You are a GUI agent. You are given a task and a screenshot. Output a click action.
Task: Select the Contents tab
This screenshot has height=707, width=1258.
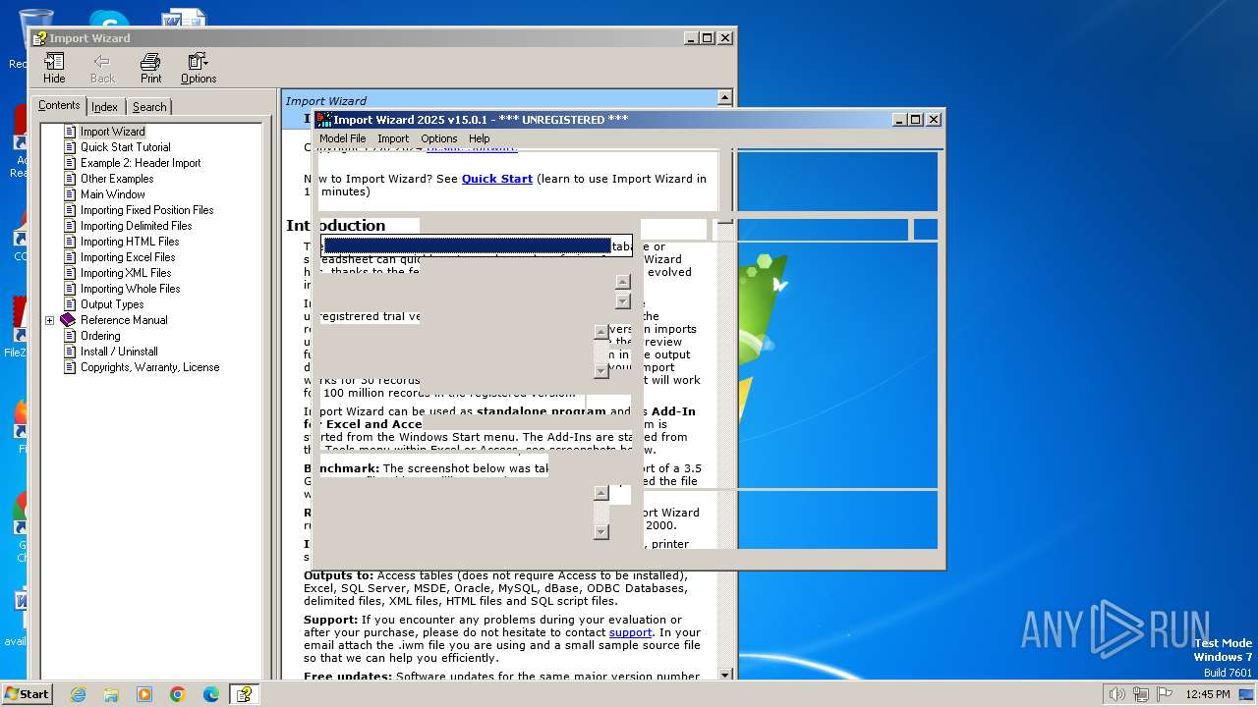click(59, 105)
